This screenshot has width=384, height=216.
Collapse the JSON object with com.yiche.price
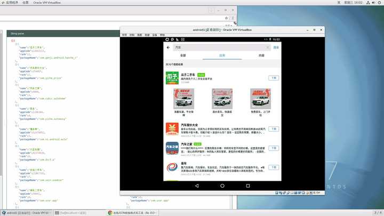tap(17, 65)
